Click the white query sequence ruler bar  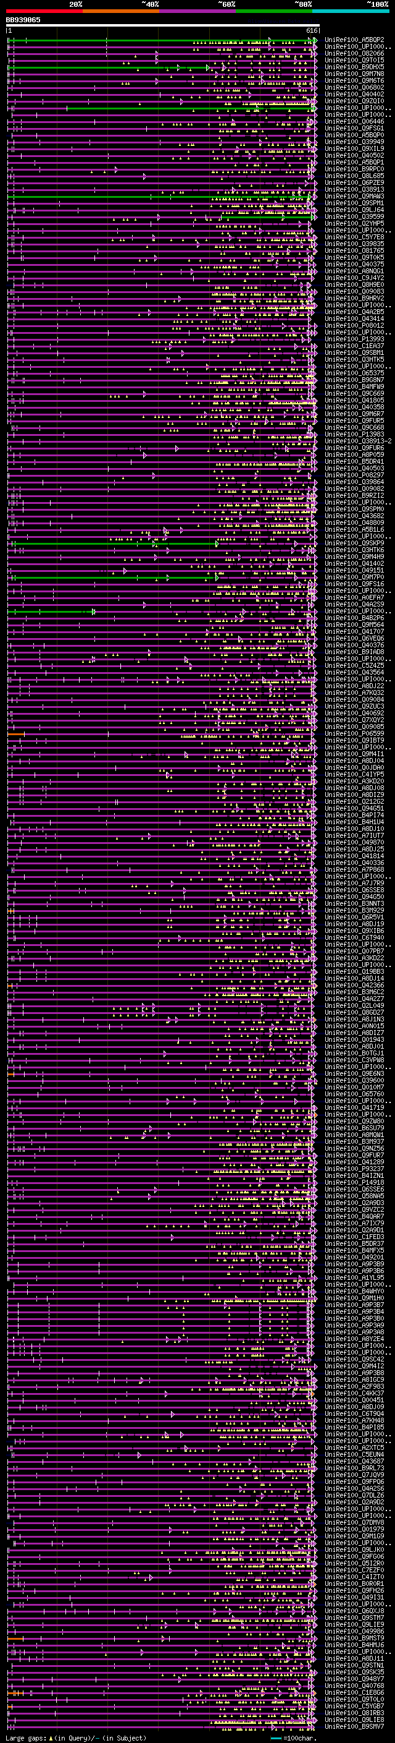click(x=163, y=26)
